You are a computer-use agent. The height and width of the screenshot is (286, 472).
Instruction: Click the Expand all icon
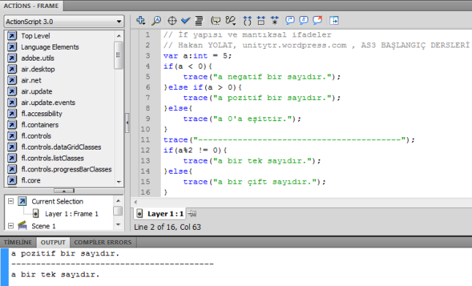[x=275, y=20]
